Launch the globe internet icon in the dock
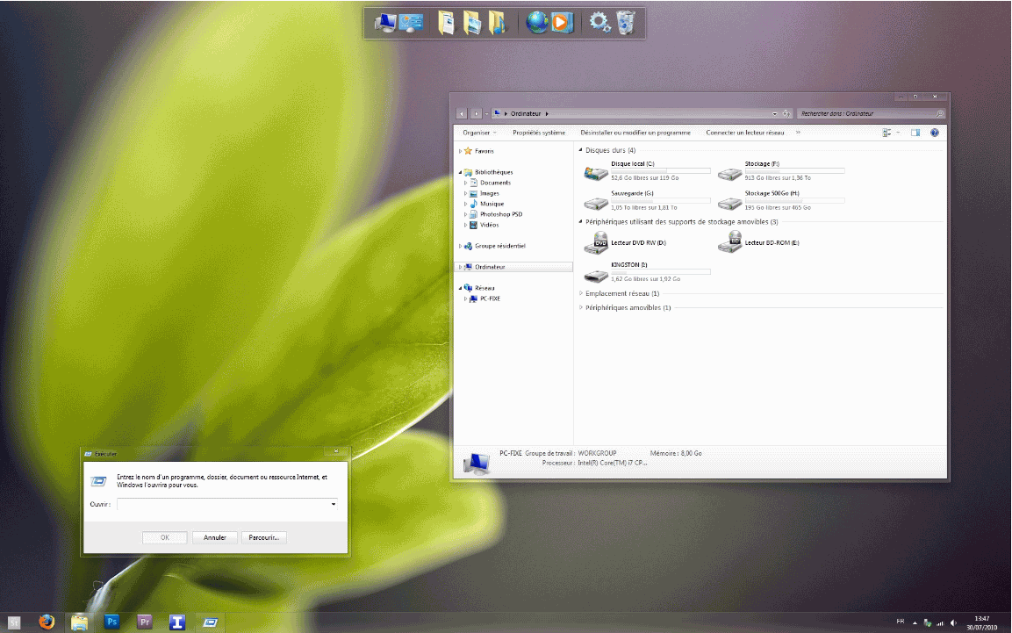This screenshot has width=1012, height=633. [x=536, y=23]
